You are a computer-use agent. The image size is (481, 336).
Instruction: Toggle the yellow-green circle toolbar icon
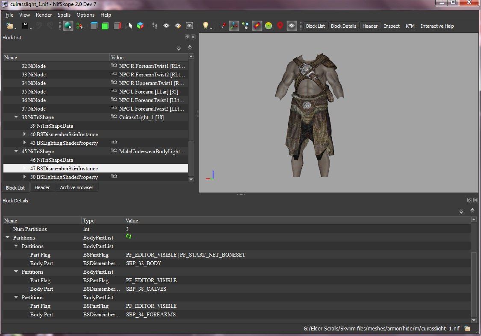coord(269,26)
